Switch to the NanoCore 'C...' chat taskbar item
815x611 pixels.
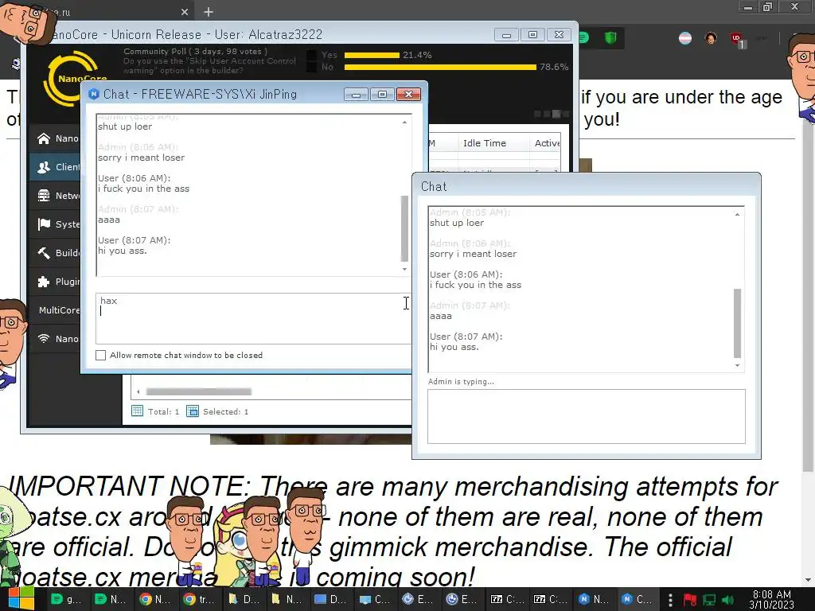[x=638, y=599]
